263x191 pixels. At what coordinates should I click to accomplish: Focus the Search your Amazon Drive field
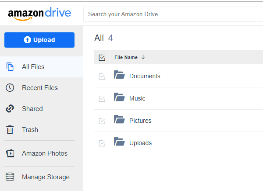point(171,14)
